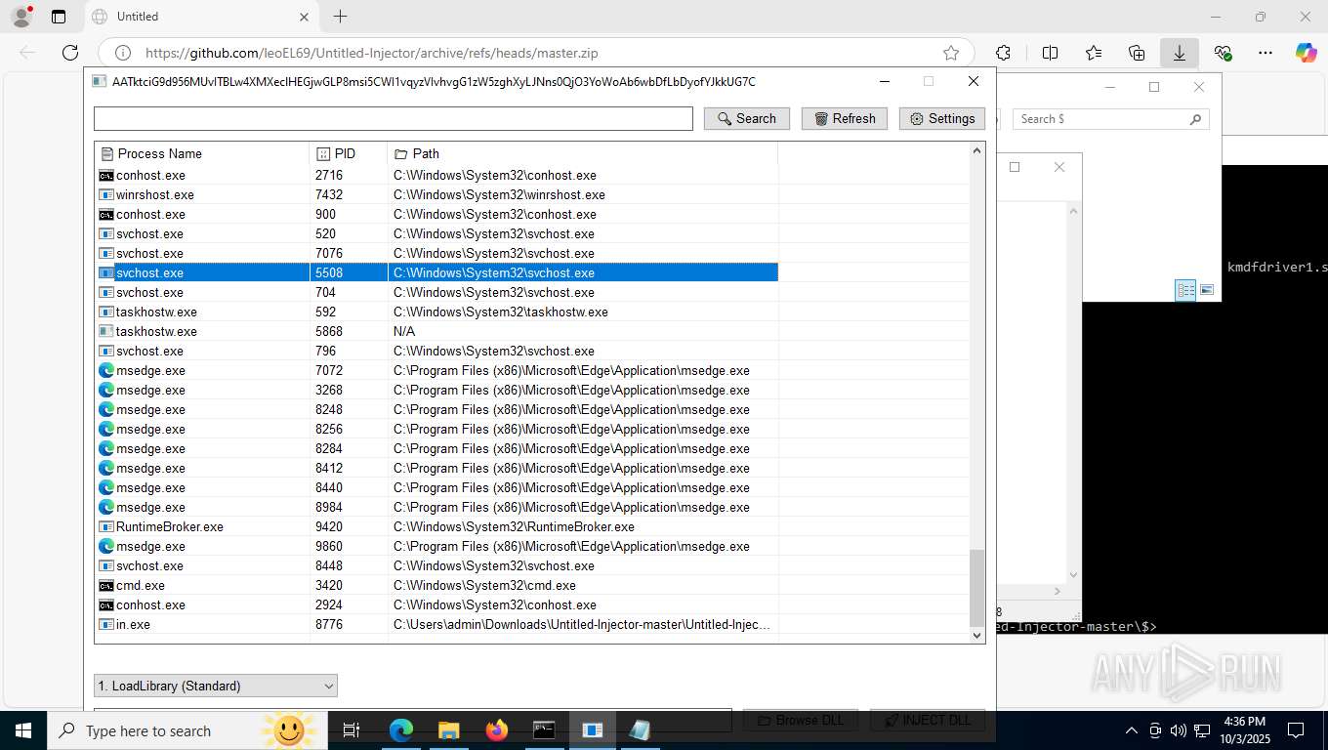
Task: Select conhost.exe row with PID 2716
Action: pyautogui.click(x=436, y=175)
